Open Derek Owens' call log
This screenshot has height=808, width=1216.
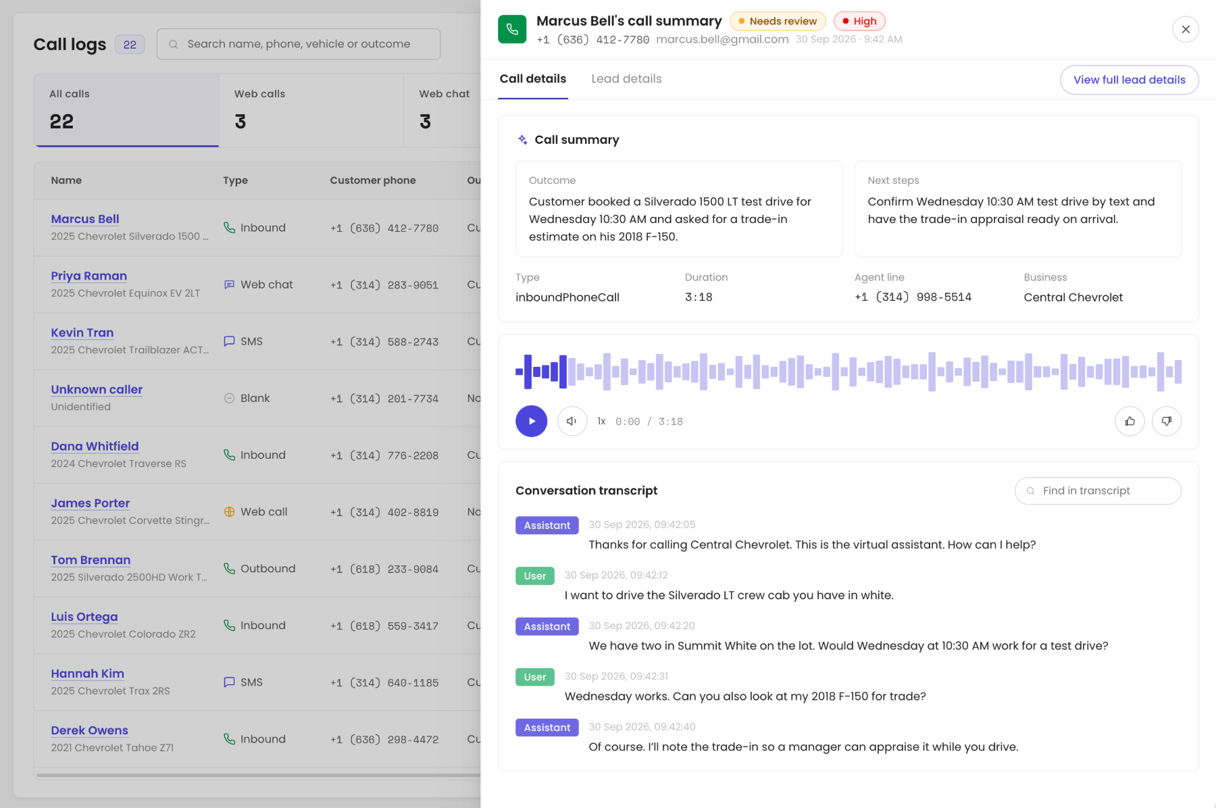click(89, 730)
